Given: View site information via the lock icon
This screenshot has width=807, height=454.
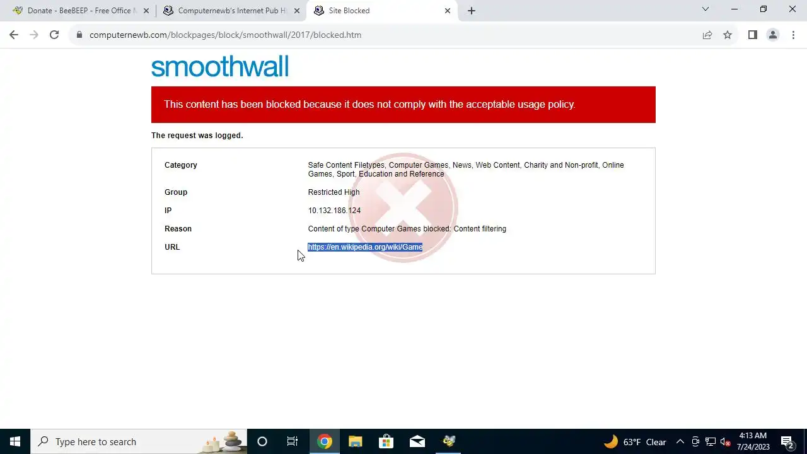Looking at the screenshot, I should click(79, 35).
